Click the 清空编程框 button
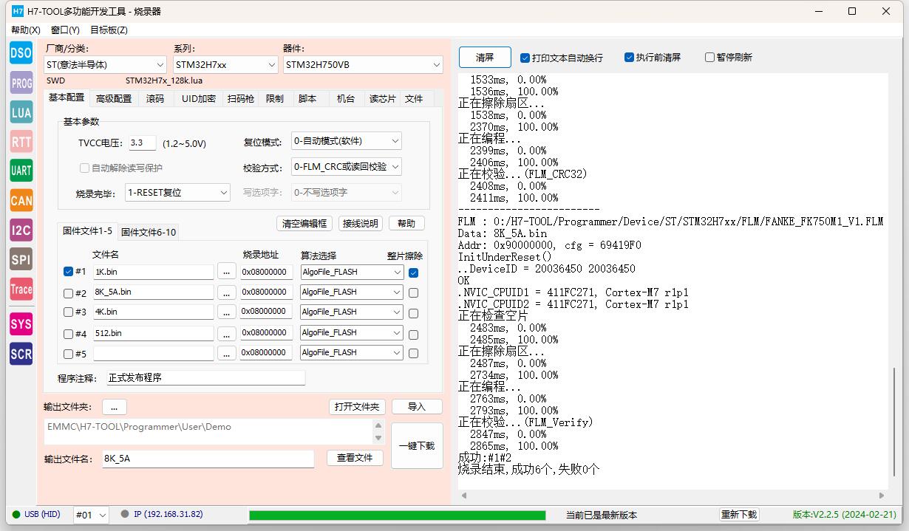 [x=304, y=224]
